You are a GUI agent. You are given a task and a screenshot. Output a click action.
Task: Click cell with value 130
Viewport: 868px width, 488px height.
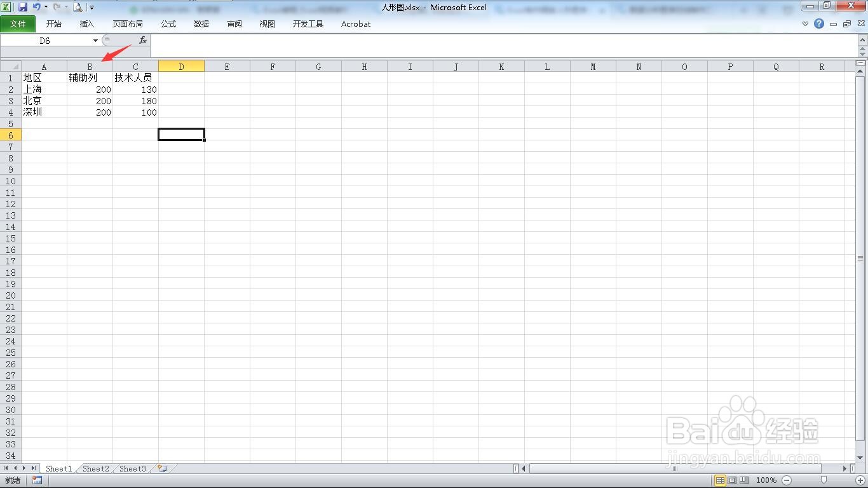point(135,89)
